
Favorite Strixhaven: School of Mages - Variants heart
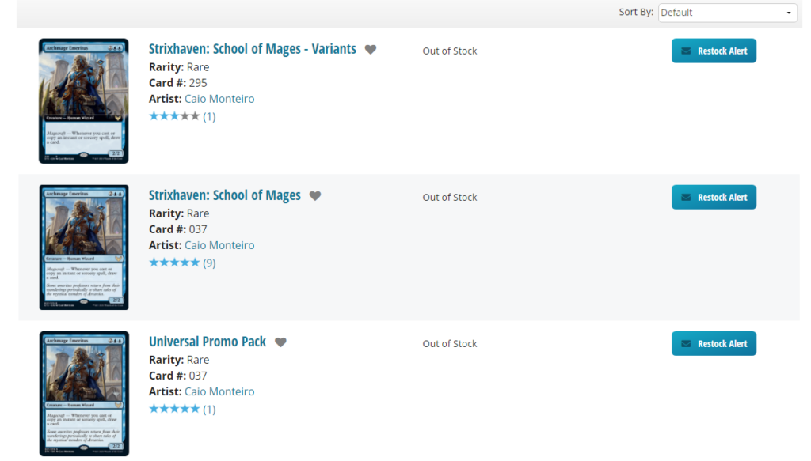[371, 50]
